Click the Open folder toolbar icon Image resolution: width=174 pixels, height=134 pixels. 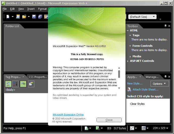tap(24, 17)
